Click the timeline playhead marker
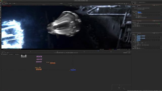The height and width of the screenshot is (91, 162). tap(98, 51)
